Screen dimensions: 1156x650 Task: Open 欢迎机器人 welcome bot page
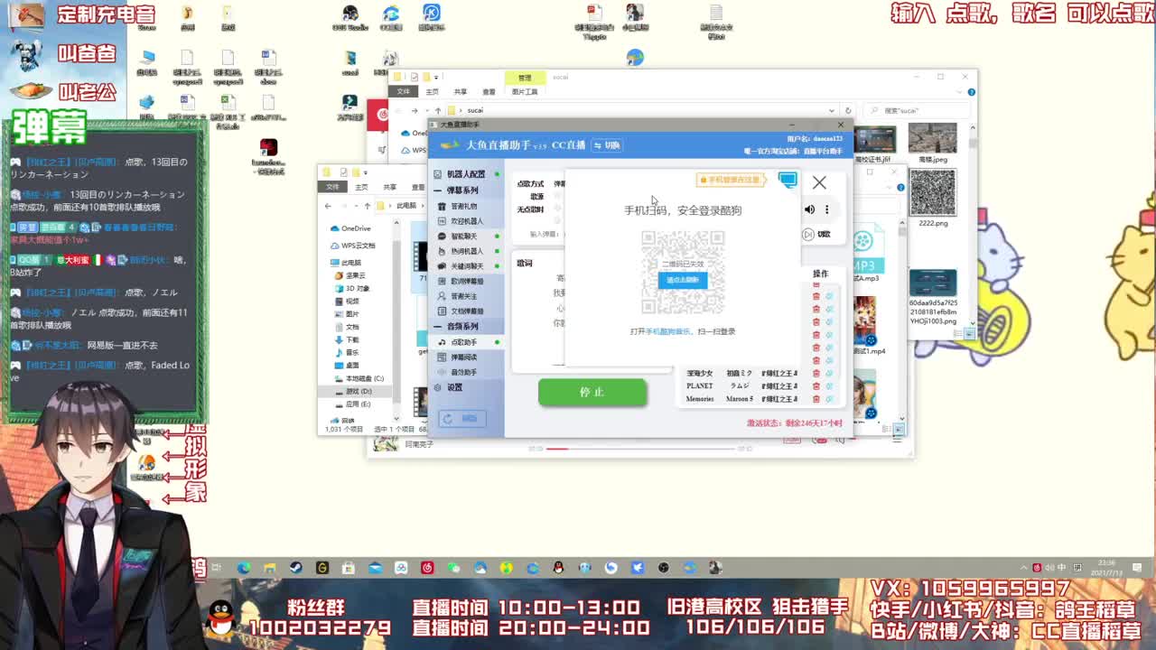(x=466, y=221)
